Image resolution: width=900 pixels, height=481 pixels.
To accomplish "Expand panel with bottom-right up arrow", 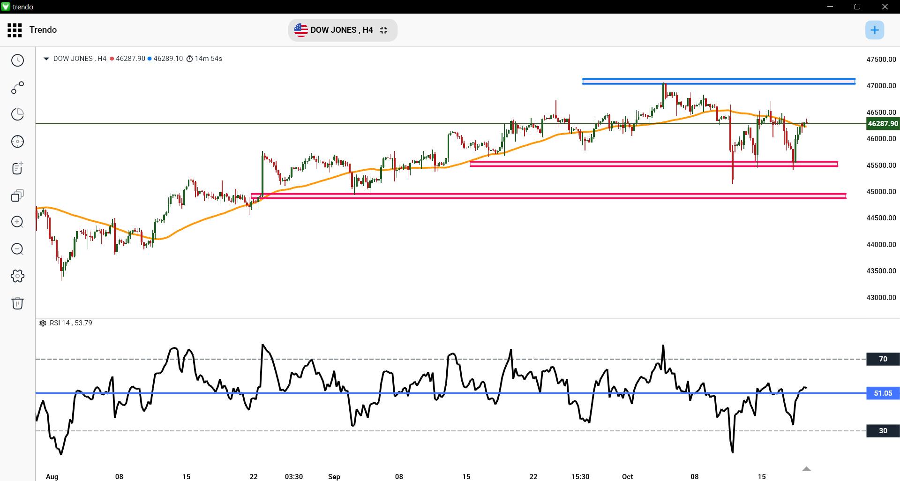I will [806, 469].
